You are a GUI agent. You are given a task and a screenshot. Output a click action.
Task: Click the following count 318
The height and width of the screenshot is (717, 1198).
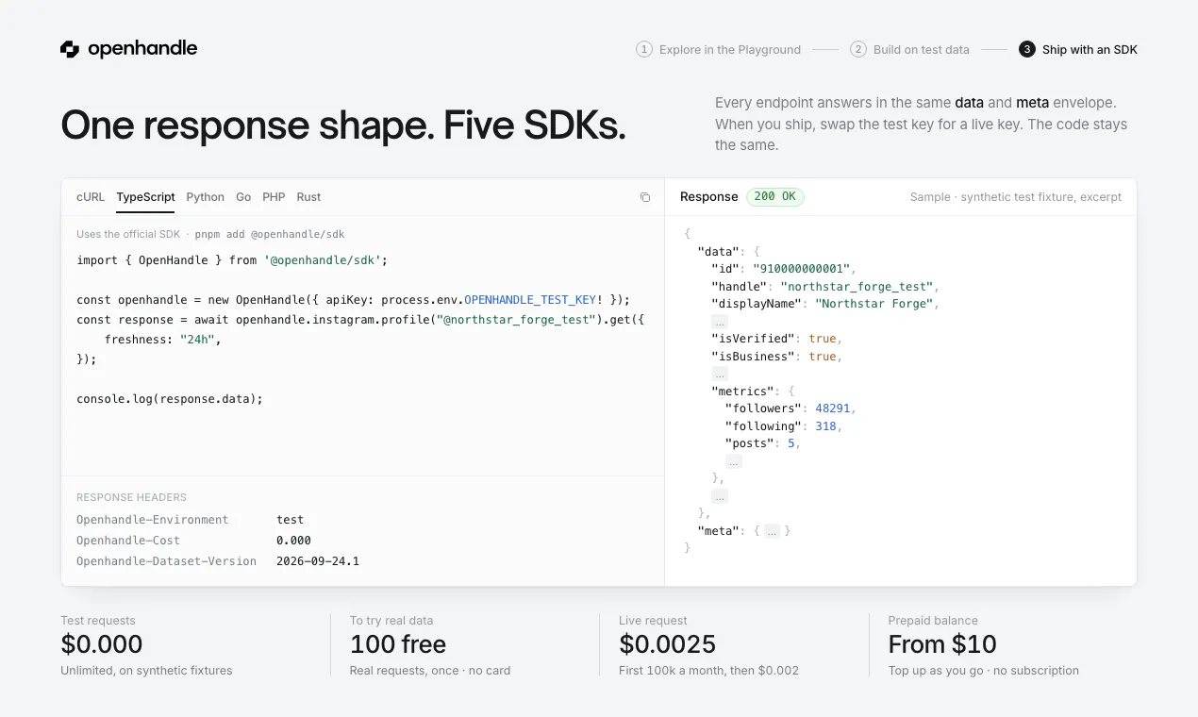[x=825, y=426]
